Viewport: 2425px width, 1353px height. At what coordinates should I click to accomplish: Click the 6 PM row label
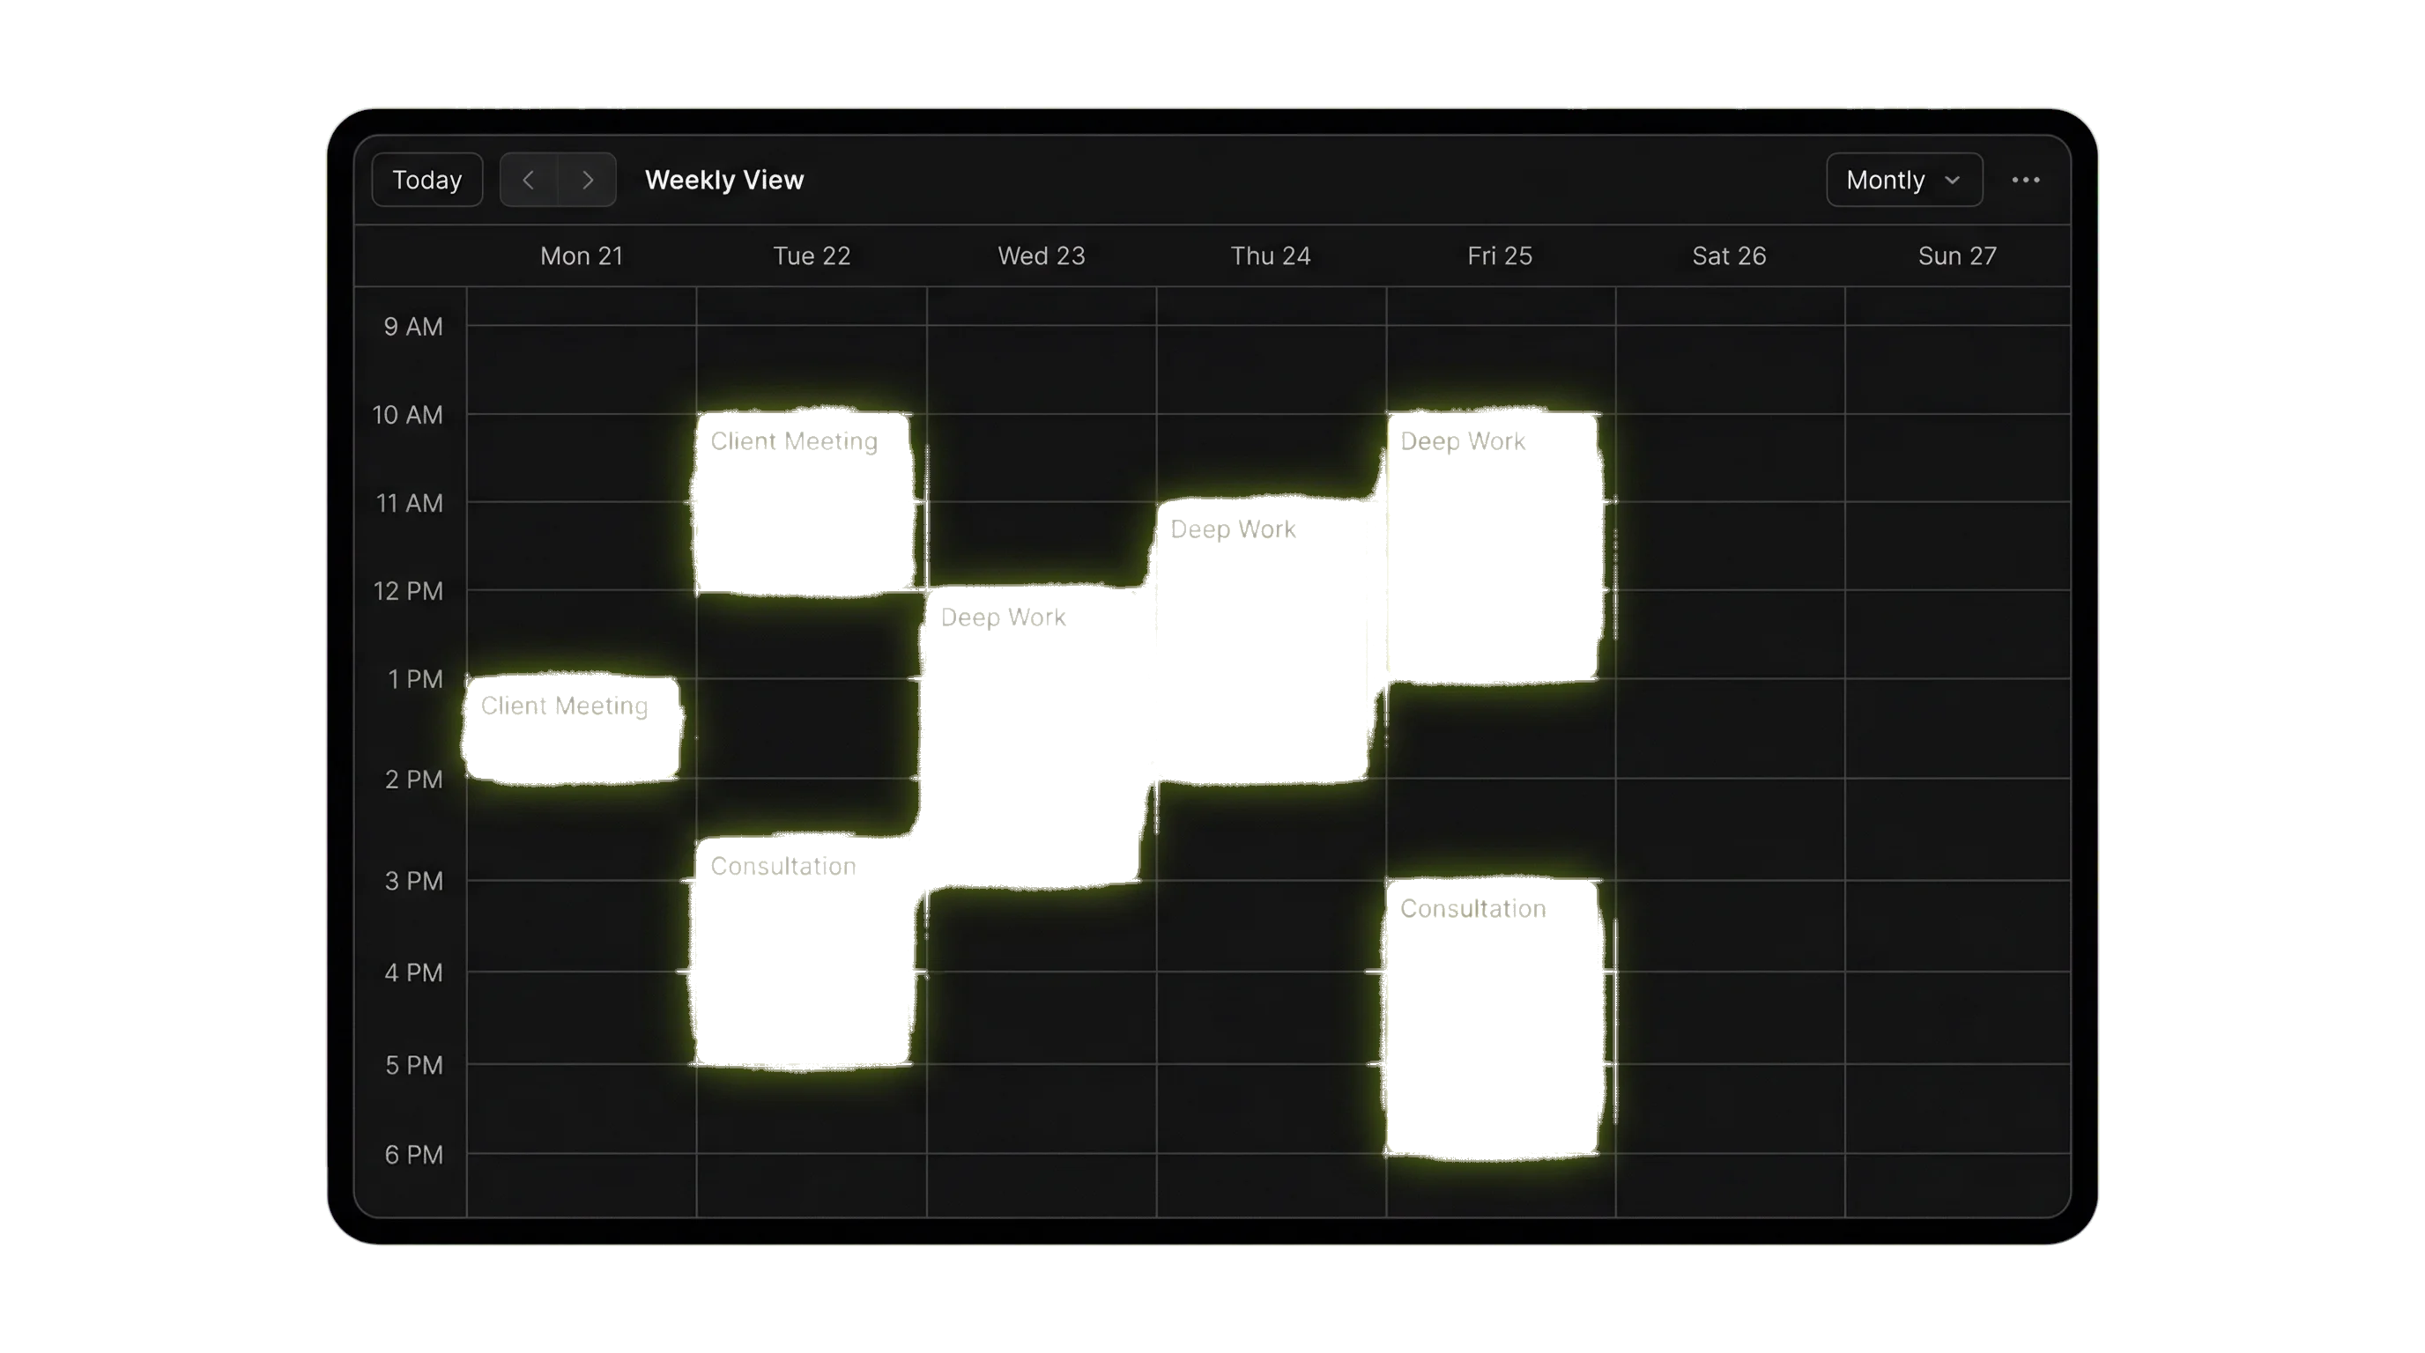pyautogui.click(x=412, y=1155)
